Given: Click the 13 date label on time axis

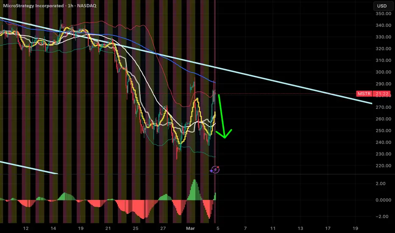Looking at the screenshot, I should [x=300, y=228].
